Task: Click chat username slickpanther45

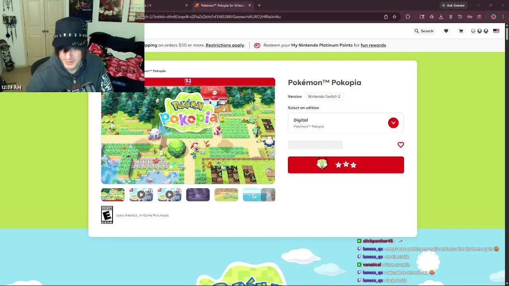Action: [378, 241]
